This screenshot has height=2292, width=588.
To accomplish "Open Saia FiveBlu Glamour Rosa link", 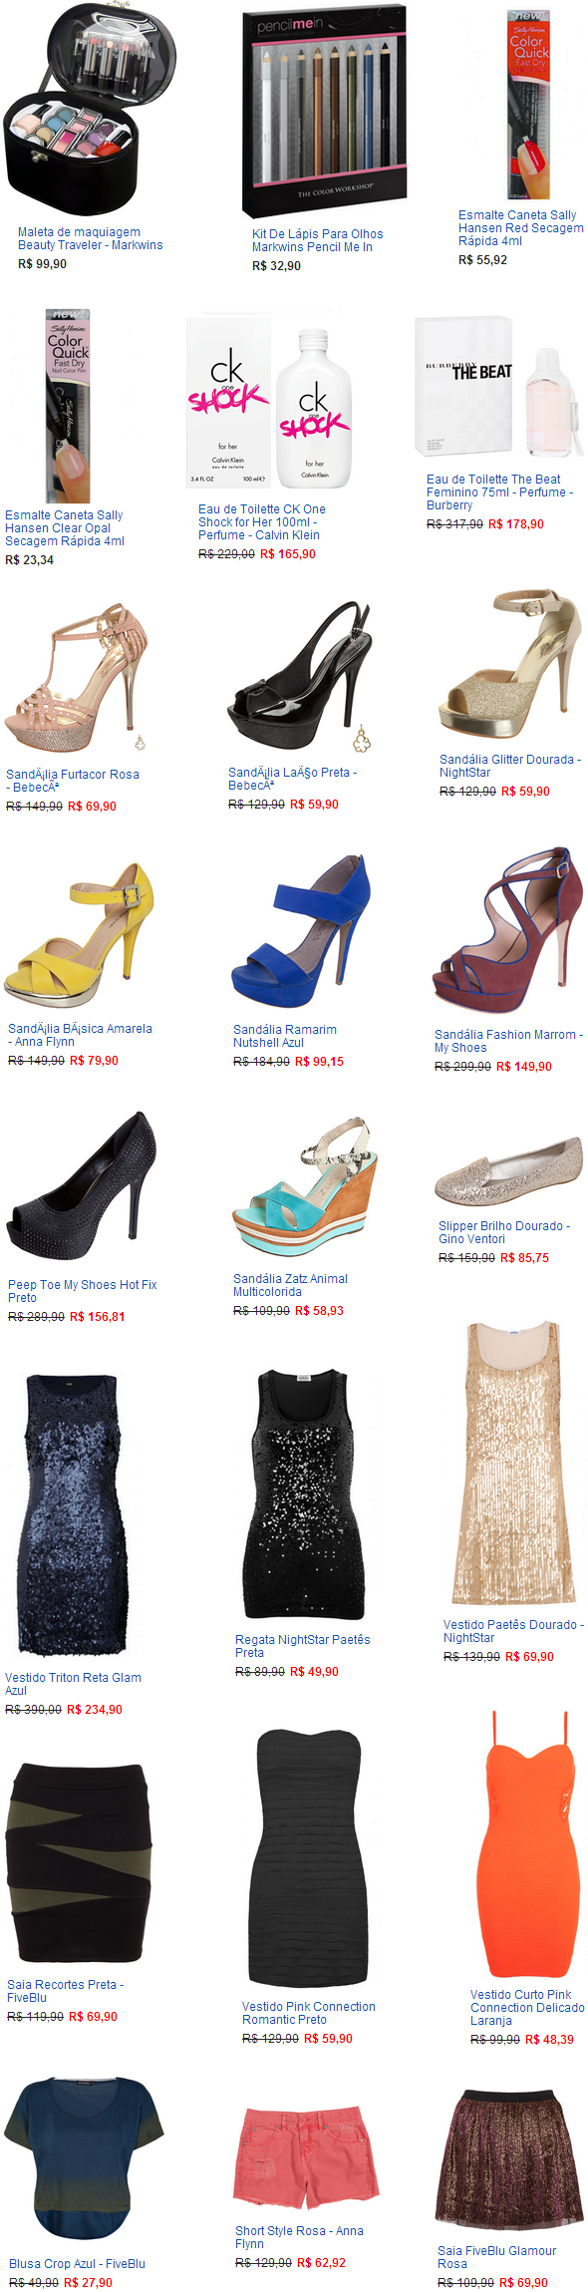I will pos(496,2257).
